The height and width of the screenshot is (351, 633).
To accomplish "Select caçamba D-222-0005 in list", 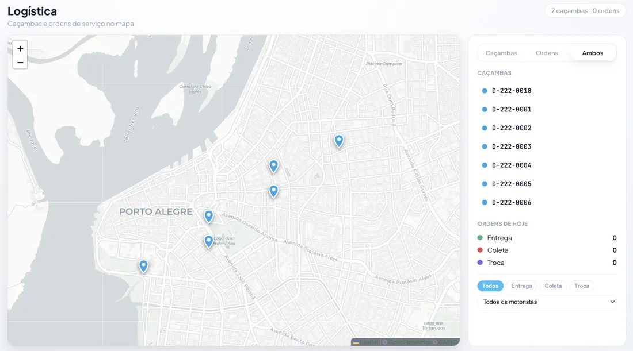I will click(547, 184).
